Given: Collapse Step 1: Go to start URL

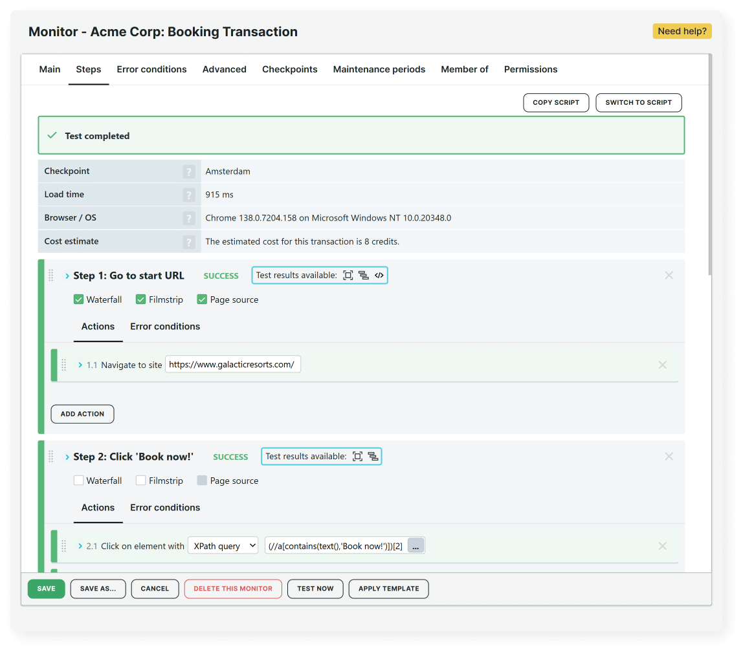Looking at the screenshot, I should (67, 275).
